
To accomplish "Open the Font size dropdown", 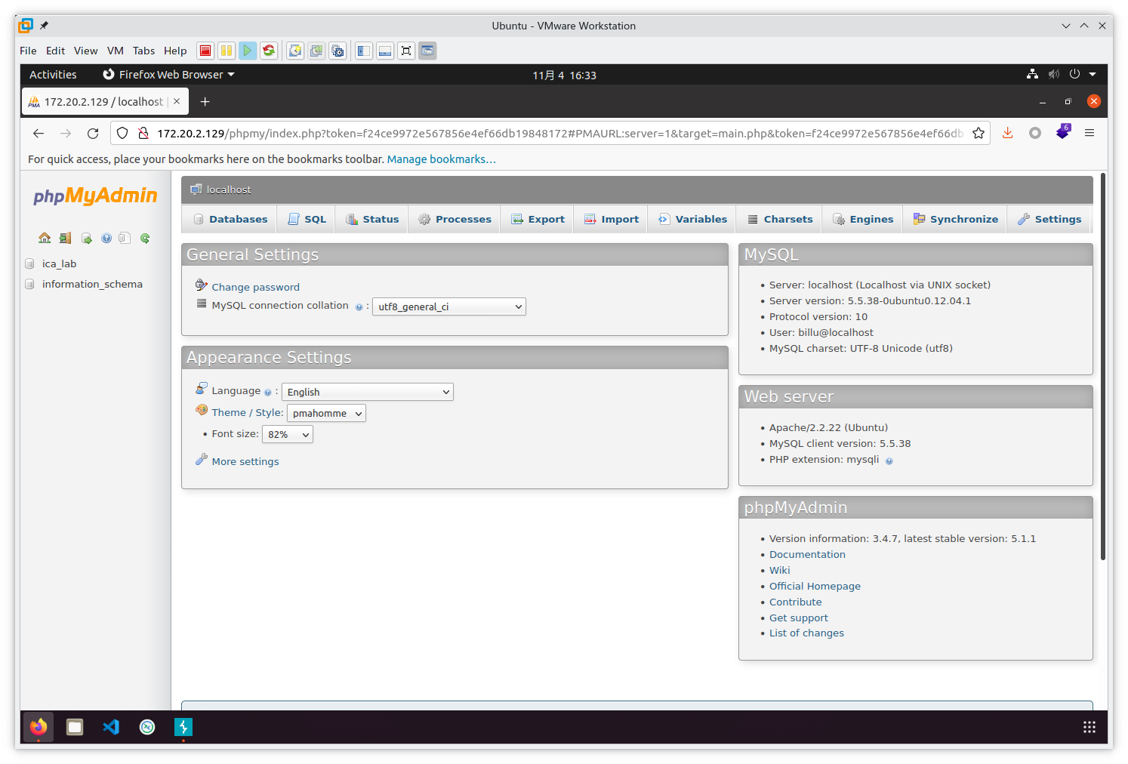I will click(x=287, y=434).
